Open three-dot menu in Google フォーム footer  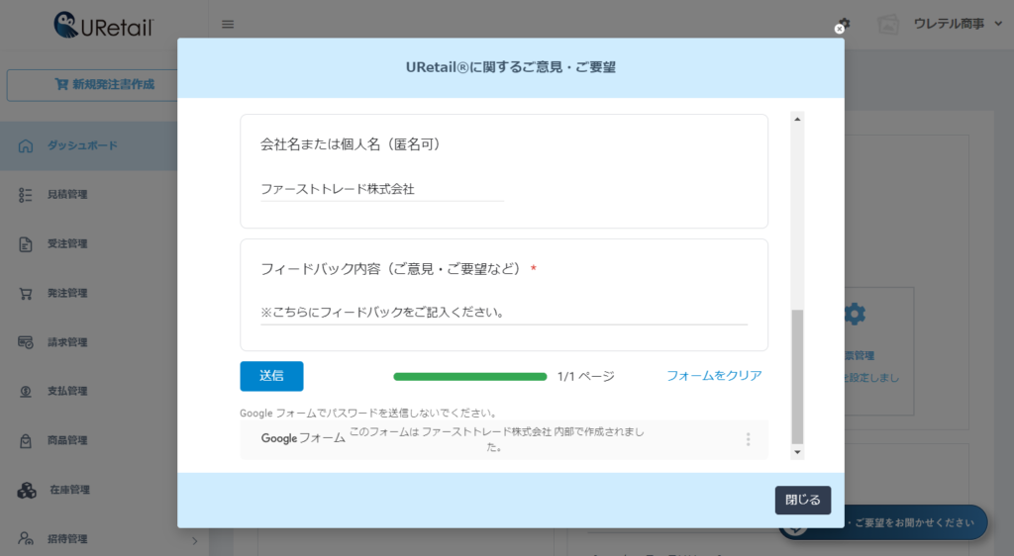[748, 439]
